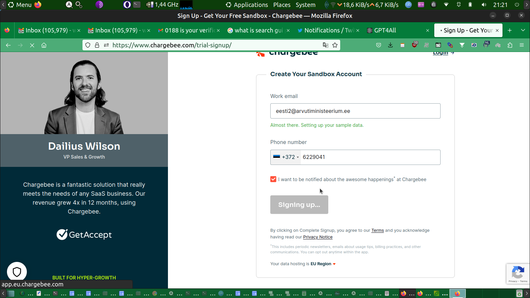Change the EU Region data hosting
The image size is (530, 298).
pos(323,264)
